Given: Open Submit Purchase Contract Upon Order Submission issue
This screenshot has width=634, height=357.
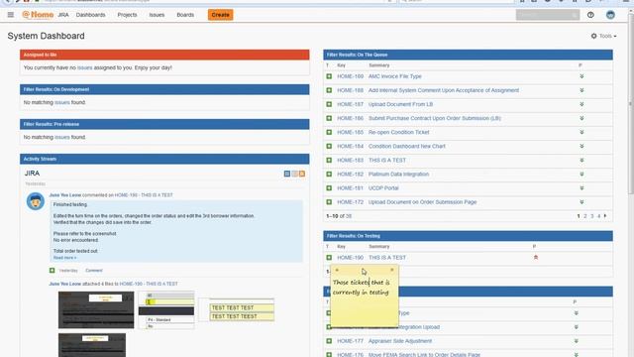Looking at the screenshot, I should pos(435,118).
